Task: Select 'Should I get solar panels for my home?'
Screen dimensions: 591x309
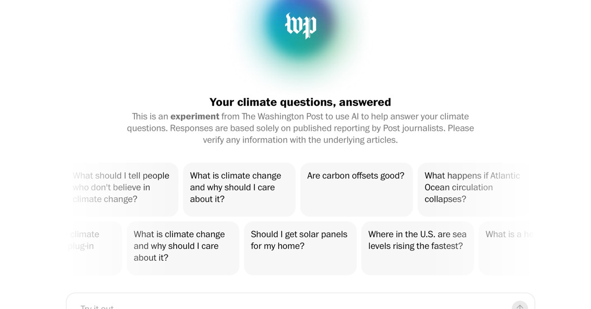Action: (x=300, y=247)
